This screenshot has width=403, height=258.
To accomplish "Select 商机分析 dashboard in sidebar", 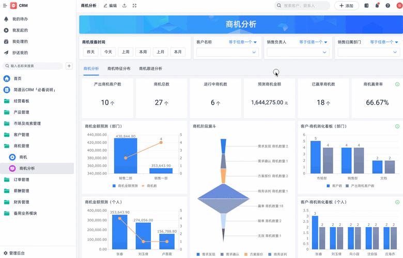I will [37, 168].
